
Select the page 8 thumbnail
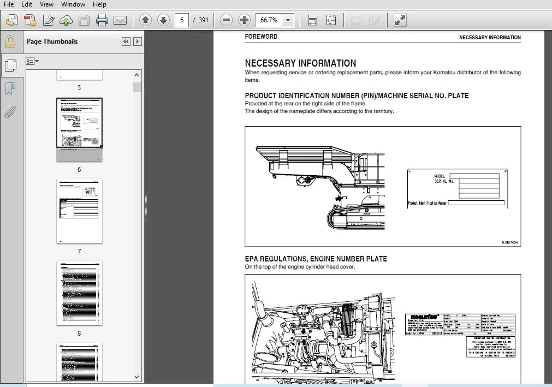(79, 293)
